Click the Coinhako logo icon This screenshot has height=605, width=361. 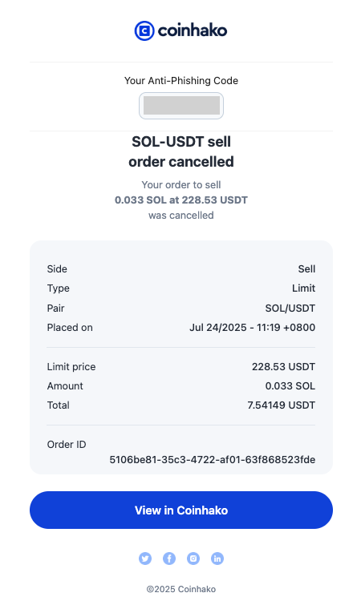tap(144, 30)
